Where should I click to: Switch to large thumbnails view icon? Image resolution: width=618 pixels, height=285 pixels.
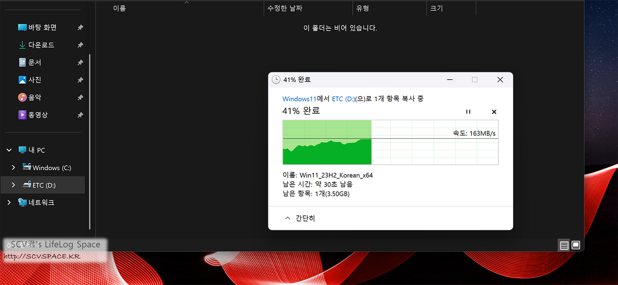[576, 245]
